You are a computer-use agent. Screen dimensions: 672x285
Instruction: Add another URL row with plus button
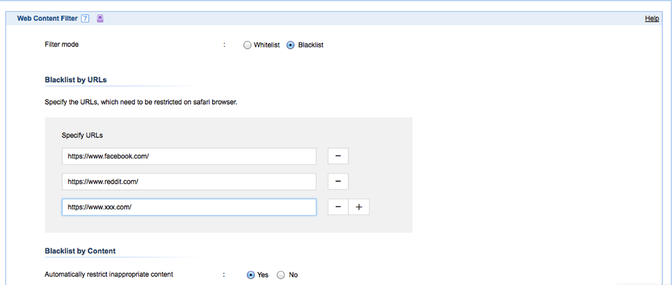pyautogui.click(x=359, y=207)
